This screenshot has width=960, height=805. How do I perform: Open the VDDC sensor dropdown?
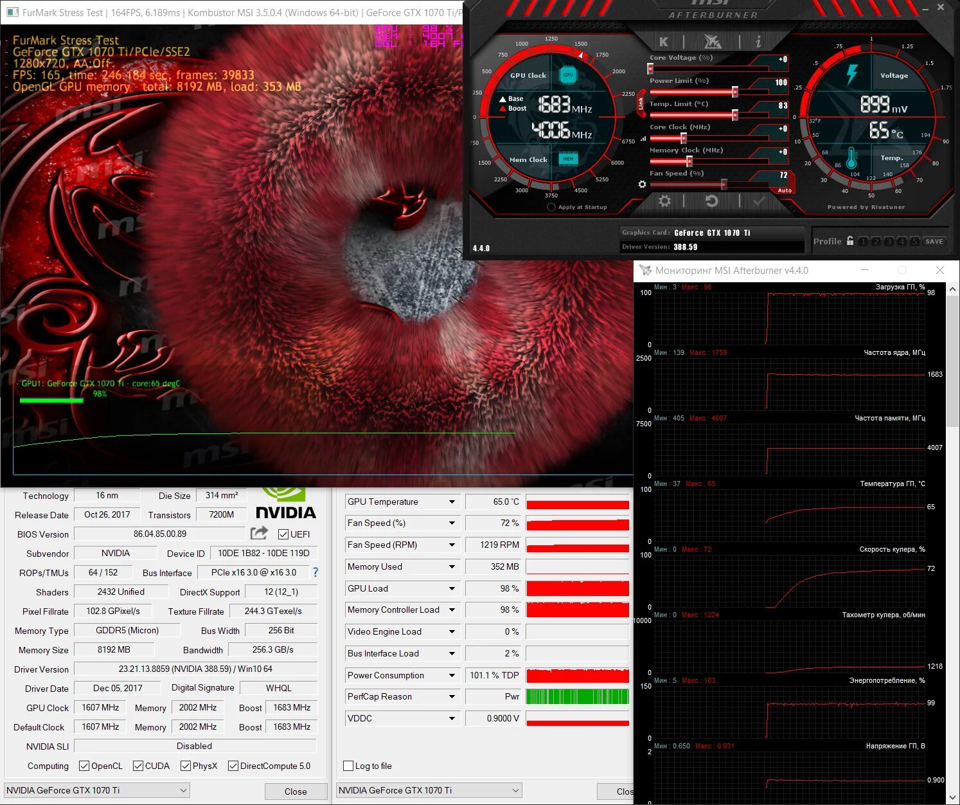point(452,718)
